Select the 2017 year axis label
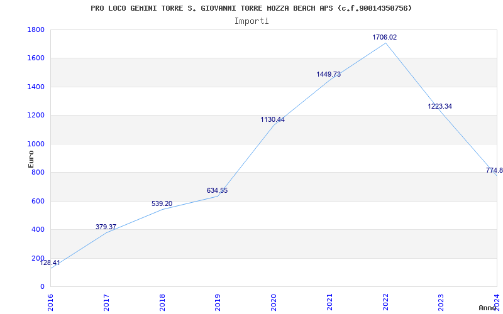This screenshot has height=314, width=503. pyautogui.click(x=106, y=302)
